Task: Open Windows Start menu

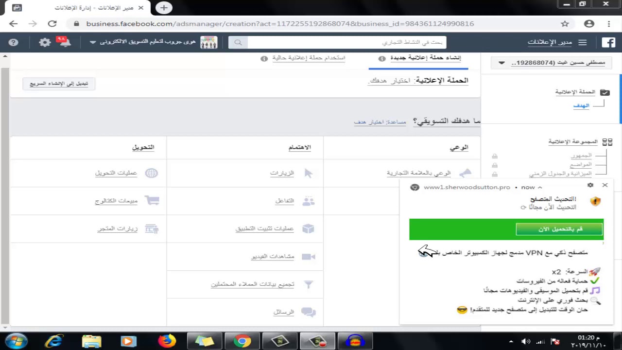Action: pyautogui.click(x=16, y=340)
